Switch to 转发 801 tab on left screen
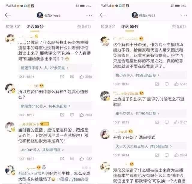Viewport: 192px width, 184px height. coord(13,27)
